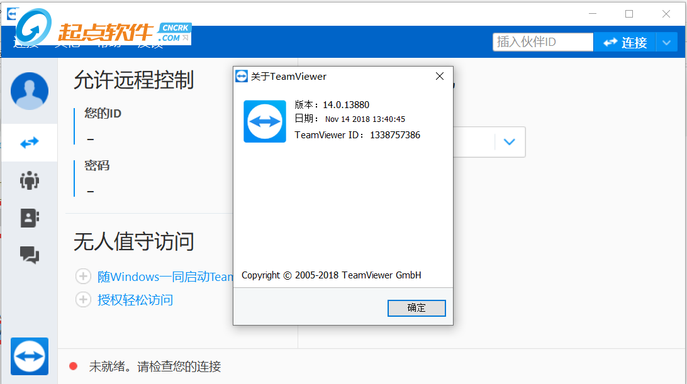Select the Remote Control arrows sidebar icon

(30, 142)
